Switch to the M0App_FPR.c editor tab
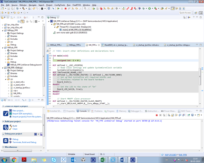Image resolution: width=204 pixels, height=163 pixels. click(x=74, y=45)
